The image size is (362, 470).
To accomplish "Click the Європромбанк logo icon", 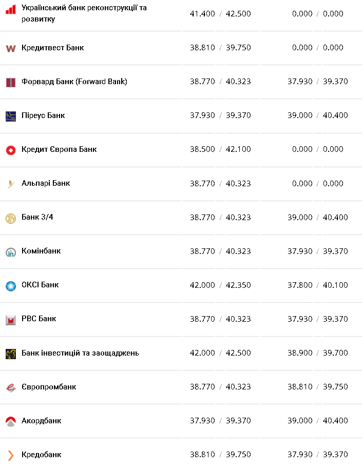I will (11, 387).
